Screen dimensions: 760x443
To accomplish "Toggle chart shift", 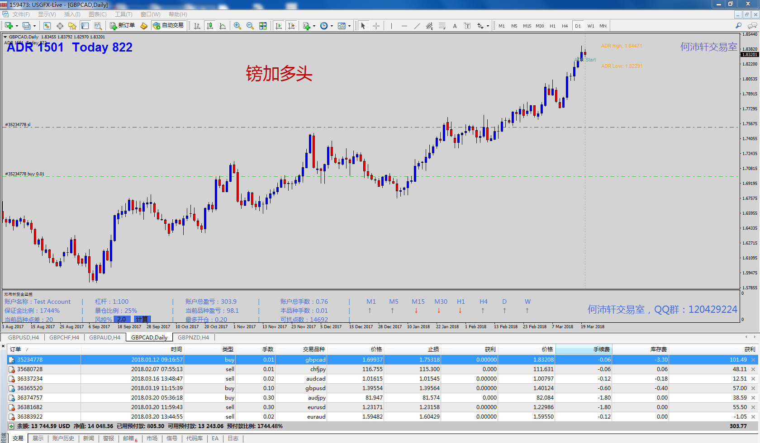I will point(291,26).
